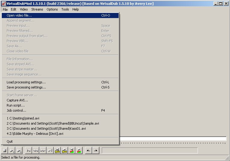
Task: Go to previous keyframe using key icon
Action: [x=57, y=150]
